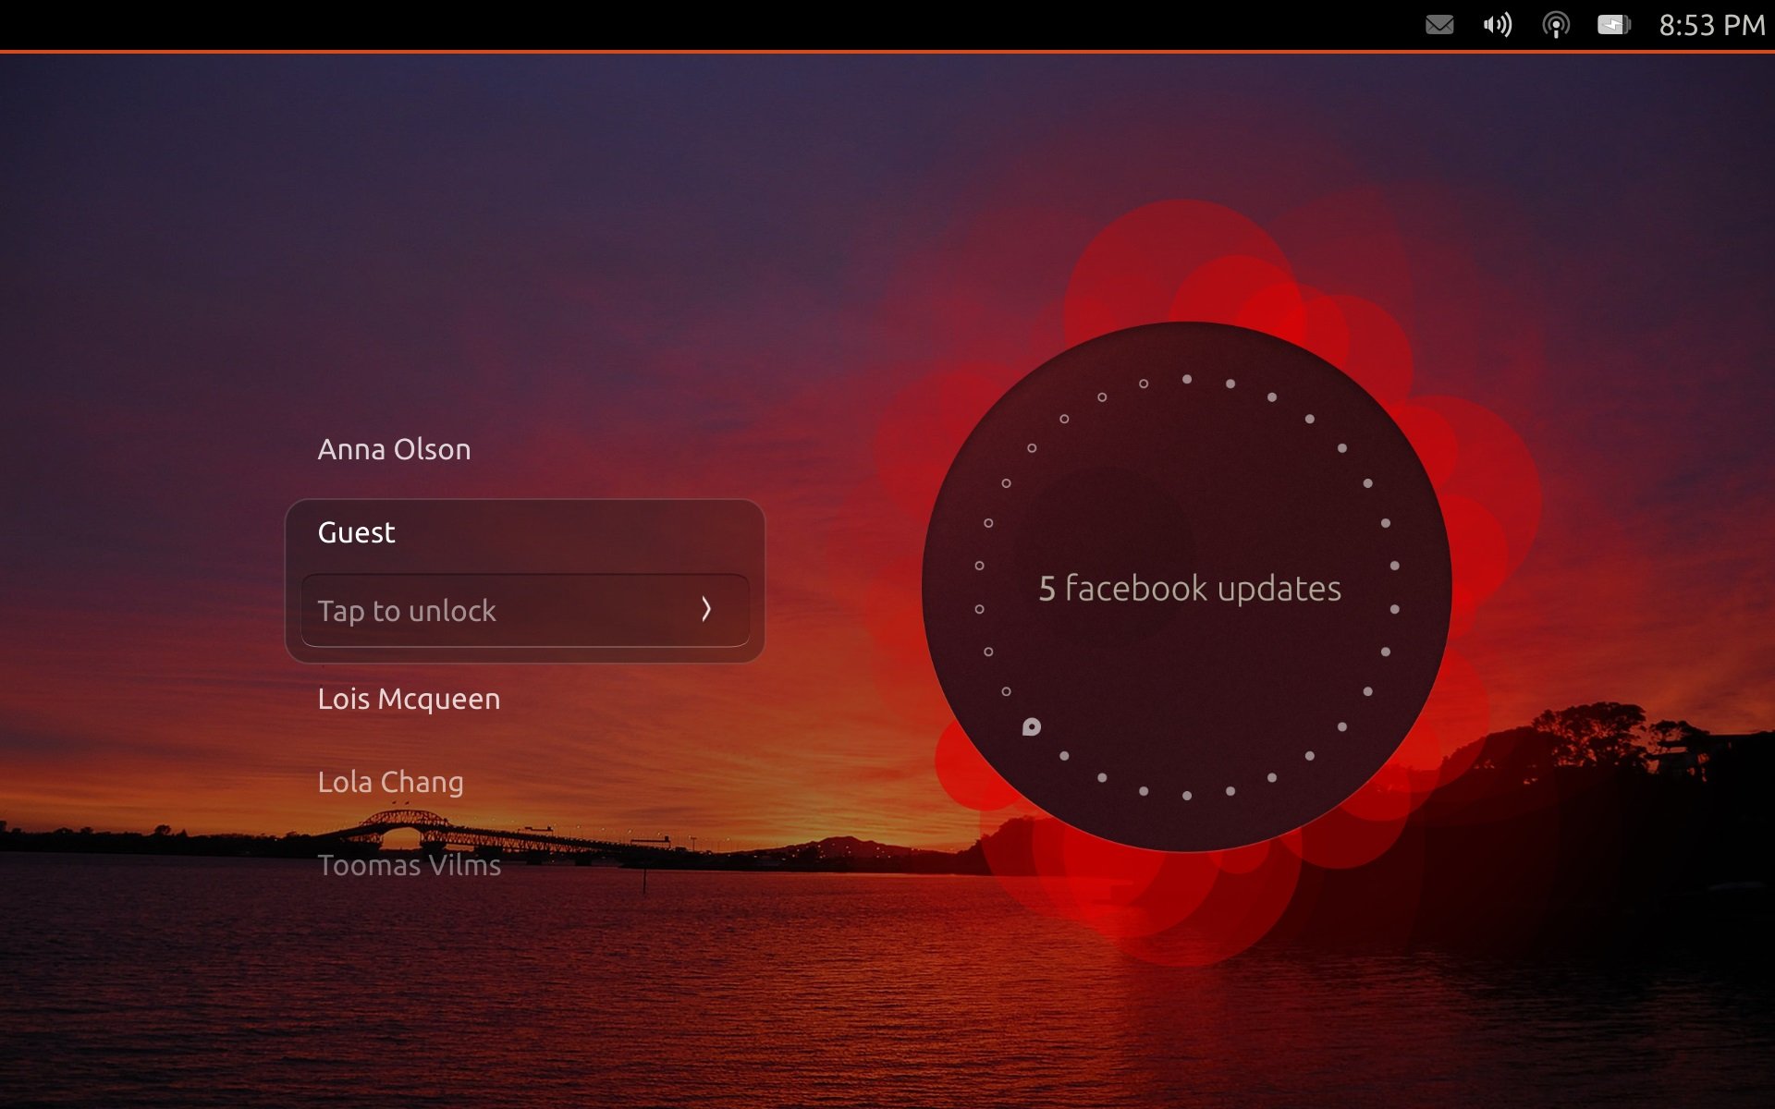
Task: Click the 8:53 PM clock
Action: pyautogui.click(x=1711, y=25)
